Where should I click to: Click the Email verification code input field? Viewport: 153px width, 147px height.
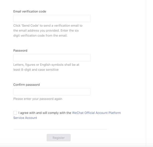point(52,19)
